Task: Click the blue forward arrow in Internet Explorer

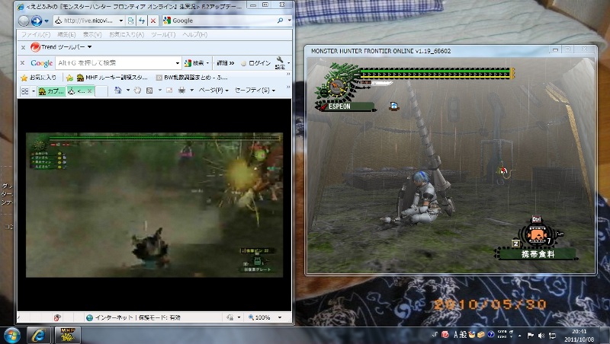Action: tap(36, 21)
